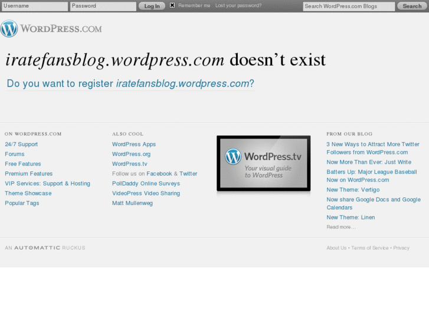Open the 24/7 Support link
Image resolution: width=429 pixels, height=321 pixels.
point(21,144)
